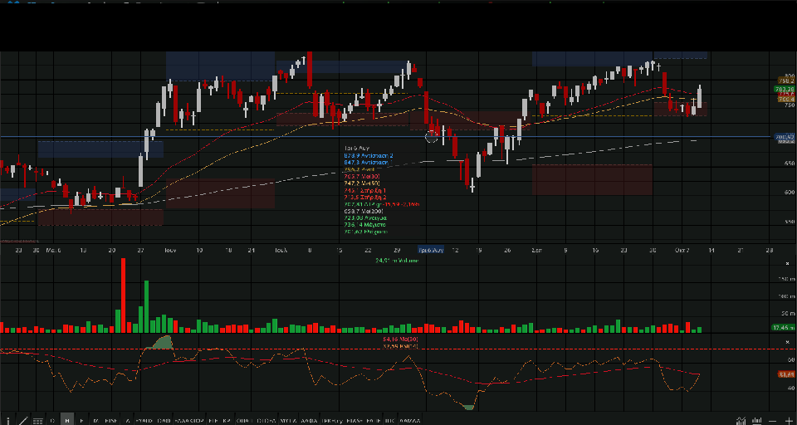
Task: Toggle the daily H timeframe button
Action: pyautogui.click(x=67, y=420)
